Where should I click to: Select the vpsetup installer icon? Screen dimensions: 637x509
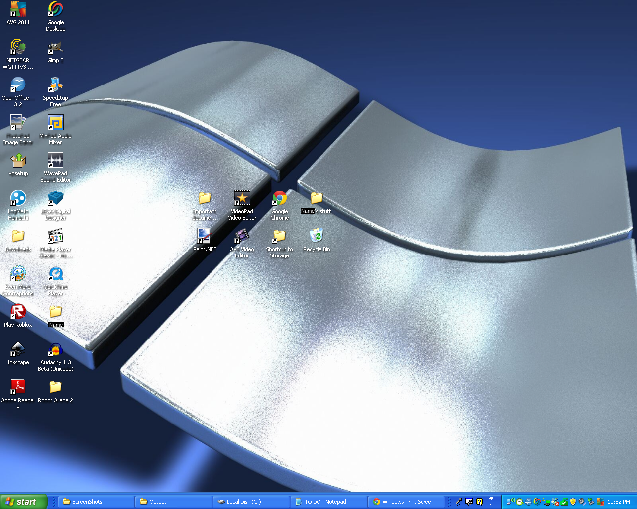point(18,165)
